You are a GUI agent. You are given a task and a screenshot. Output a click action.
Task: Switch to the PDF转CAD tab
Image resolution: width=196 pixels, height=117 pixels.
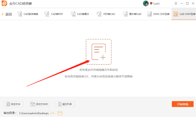pos(106,14)
